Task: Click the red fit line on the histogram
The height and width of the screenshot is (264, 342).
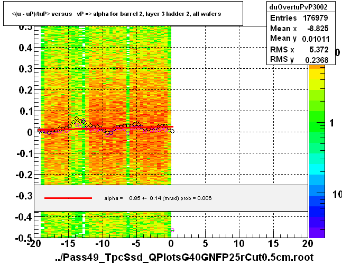Action: [x=106, y=128]
